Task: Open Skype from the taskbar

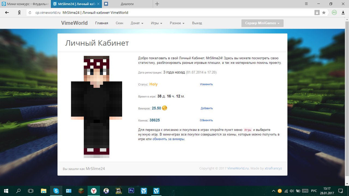Action: (x=56, y=191)
